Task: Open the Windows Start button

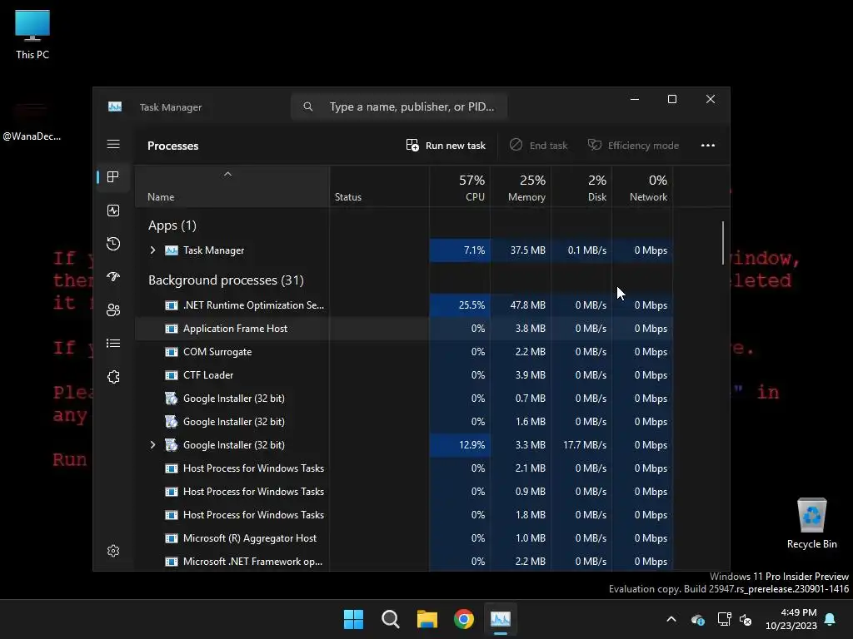Action: click(x=353, y=619)
